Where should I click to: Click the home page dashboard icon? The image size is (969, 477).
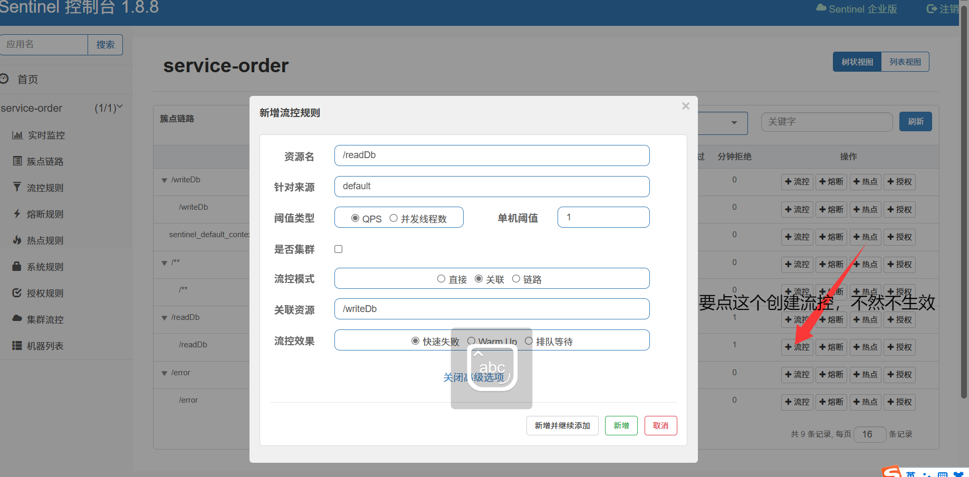(x=4, y=79)
